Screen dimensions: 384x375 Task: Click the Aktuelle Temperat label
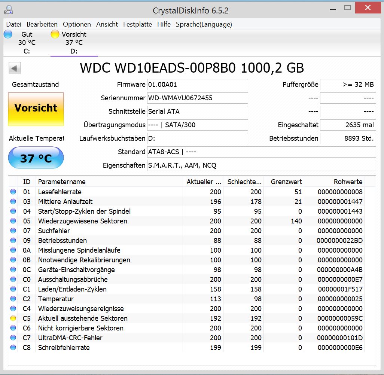pos(36,138)
